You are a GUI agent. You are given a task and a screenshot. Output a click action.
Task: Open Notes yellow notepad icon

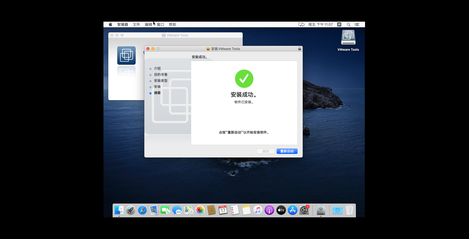[246, 210]
